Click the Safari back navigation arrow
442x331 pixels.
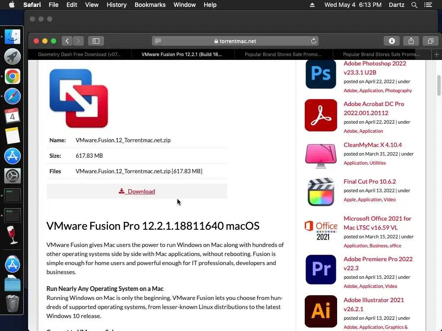pos(67,41)
